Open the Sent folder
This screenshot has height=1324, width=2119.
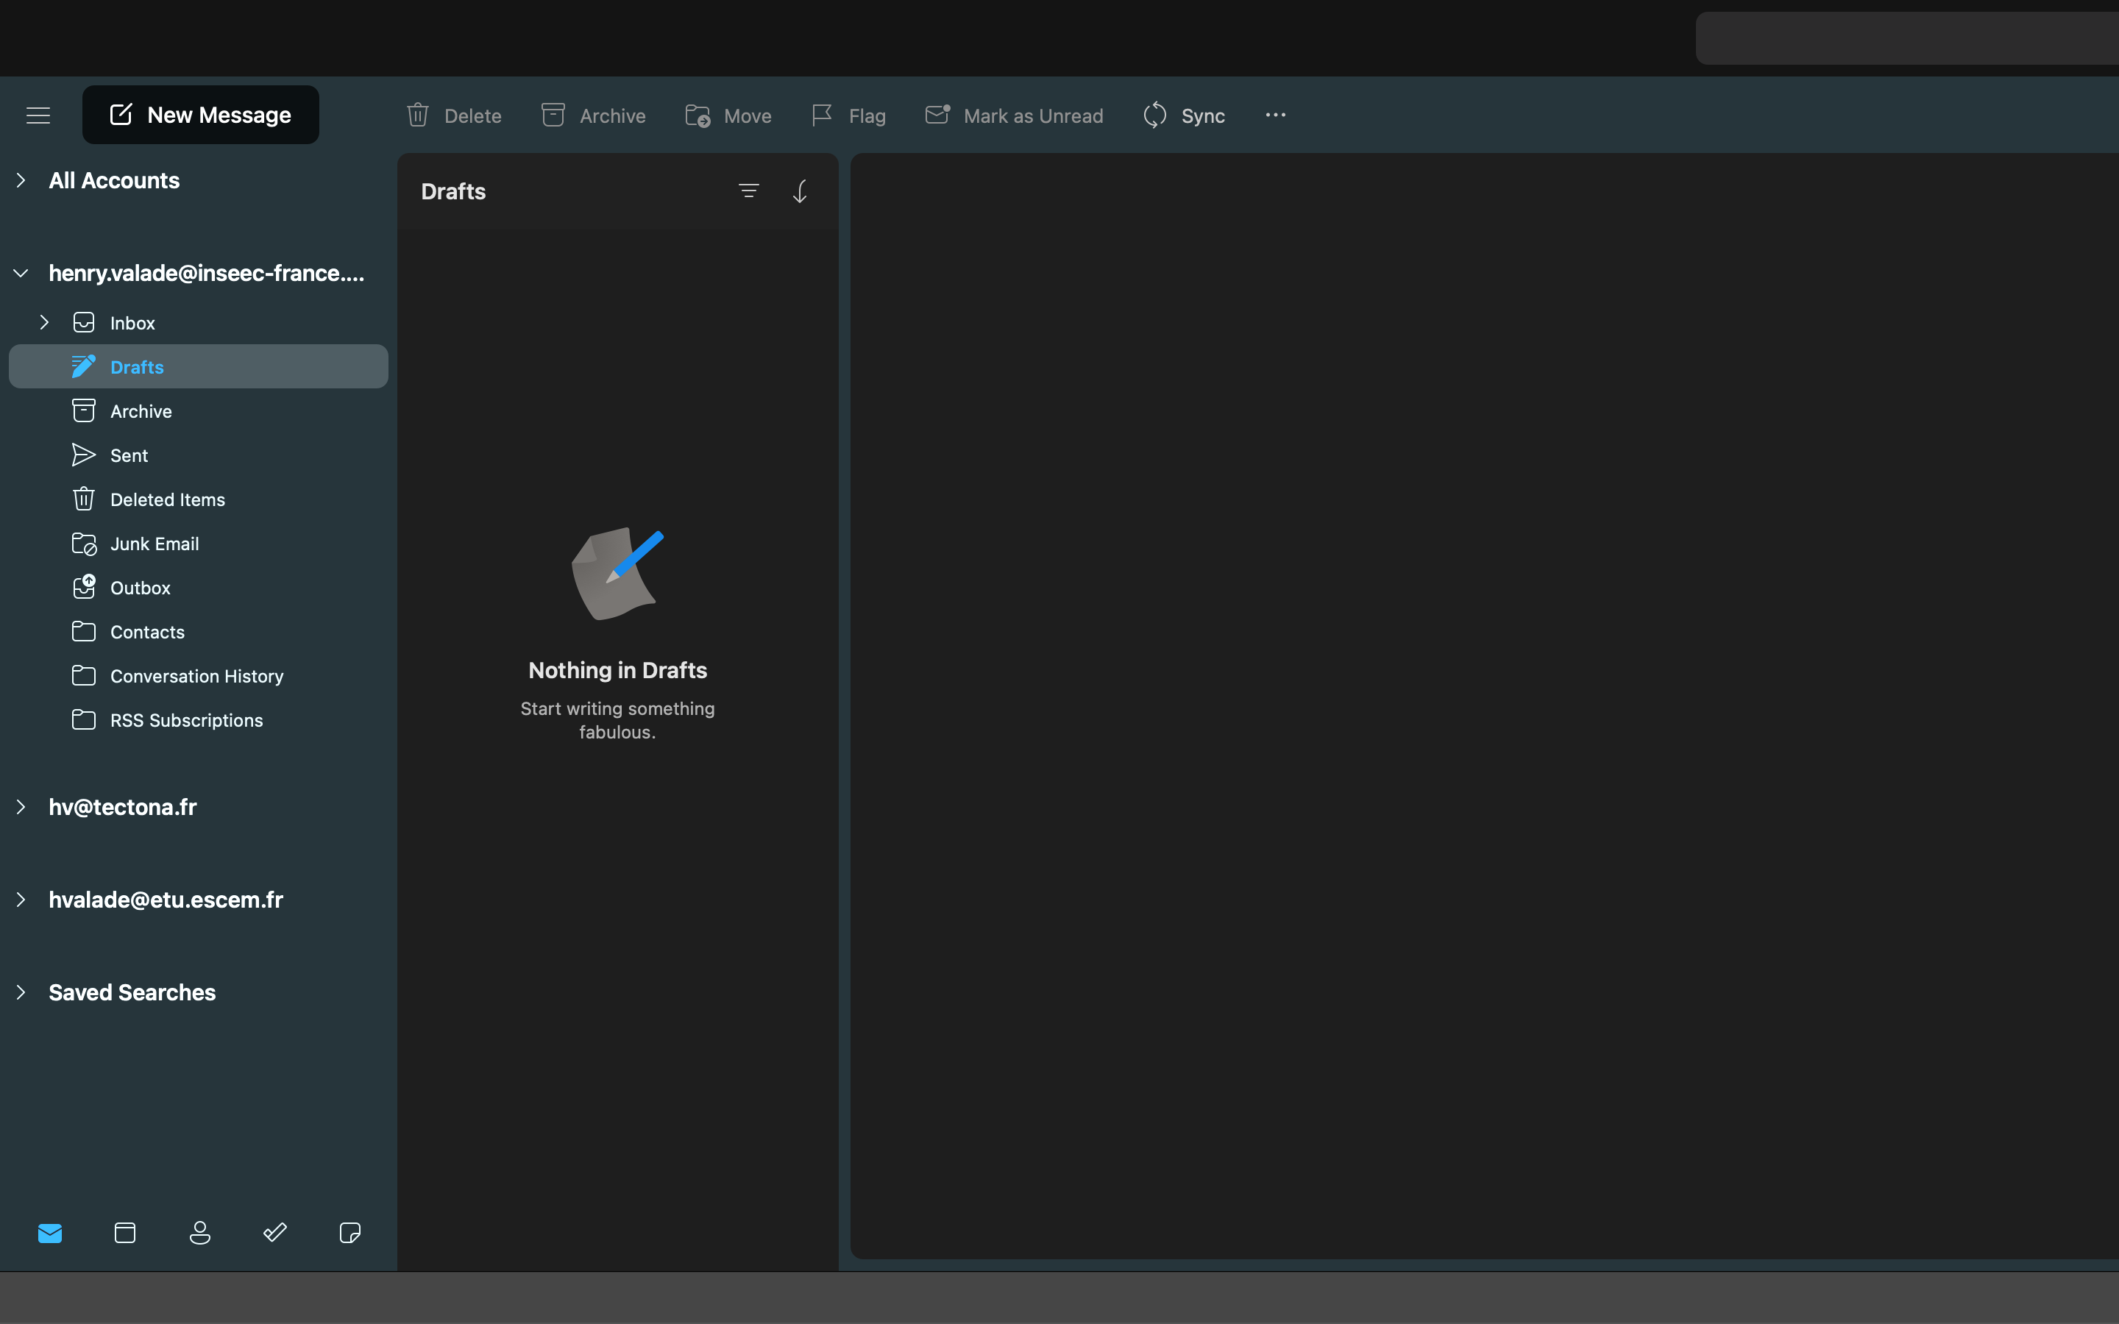click(129, 455)
